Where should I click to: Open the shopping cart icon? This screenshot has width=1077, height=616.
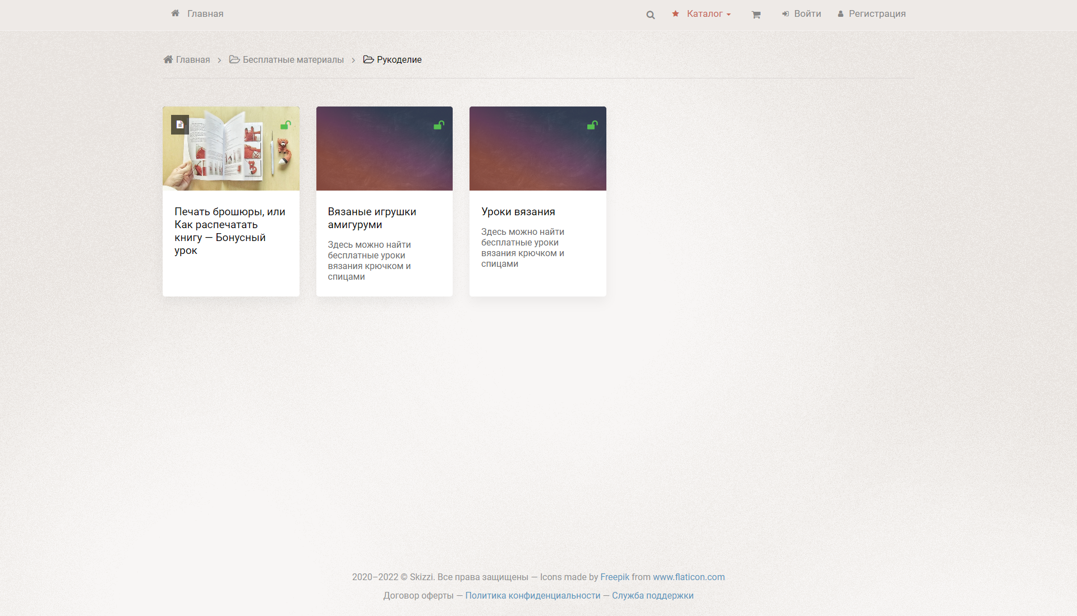click(x=756, y=15)
